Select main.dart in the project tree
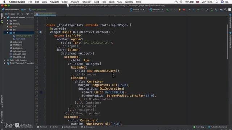Screen dimensions: 232x130 [x=19, y=39]
